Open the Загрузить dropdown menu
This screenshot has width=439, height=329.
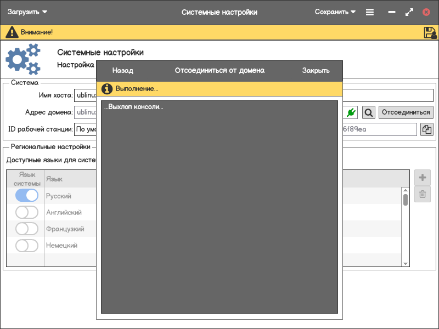27,12
